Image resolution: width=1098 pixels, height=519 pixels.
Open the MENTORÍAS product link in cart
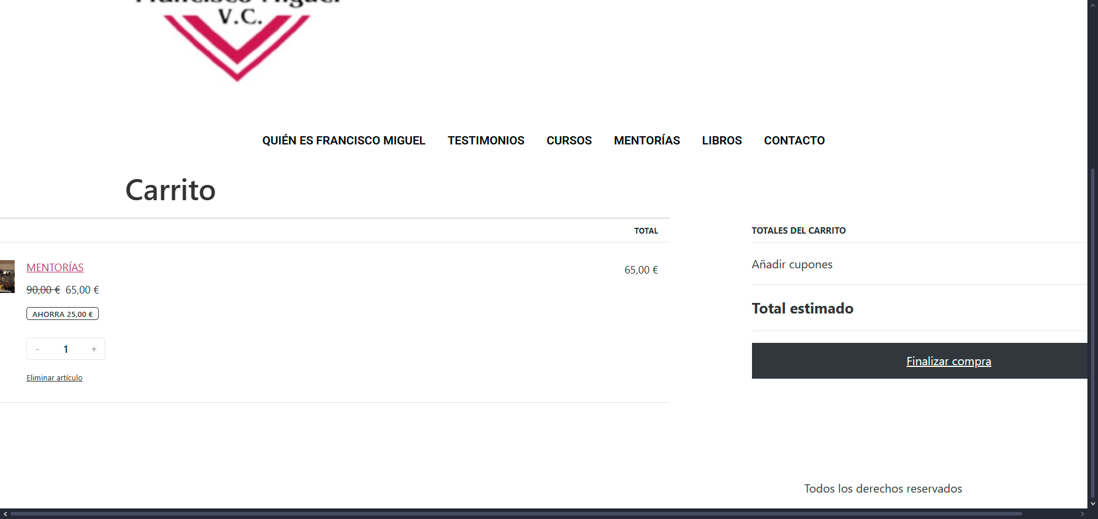click(x=55, y=268)
